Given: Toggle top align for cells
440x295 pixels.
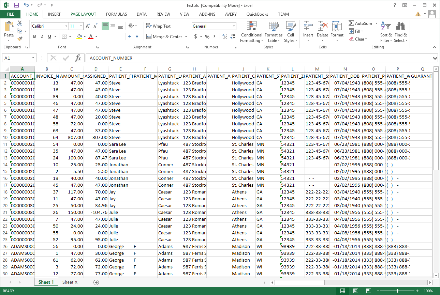Looking at the screenshot, I should [x=105, y=26].
